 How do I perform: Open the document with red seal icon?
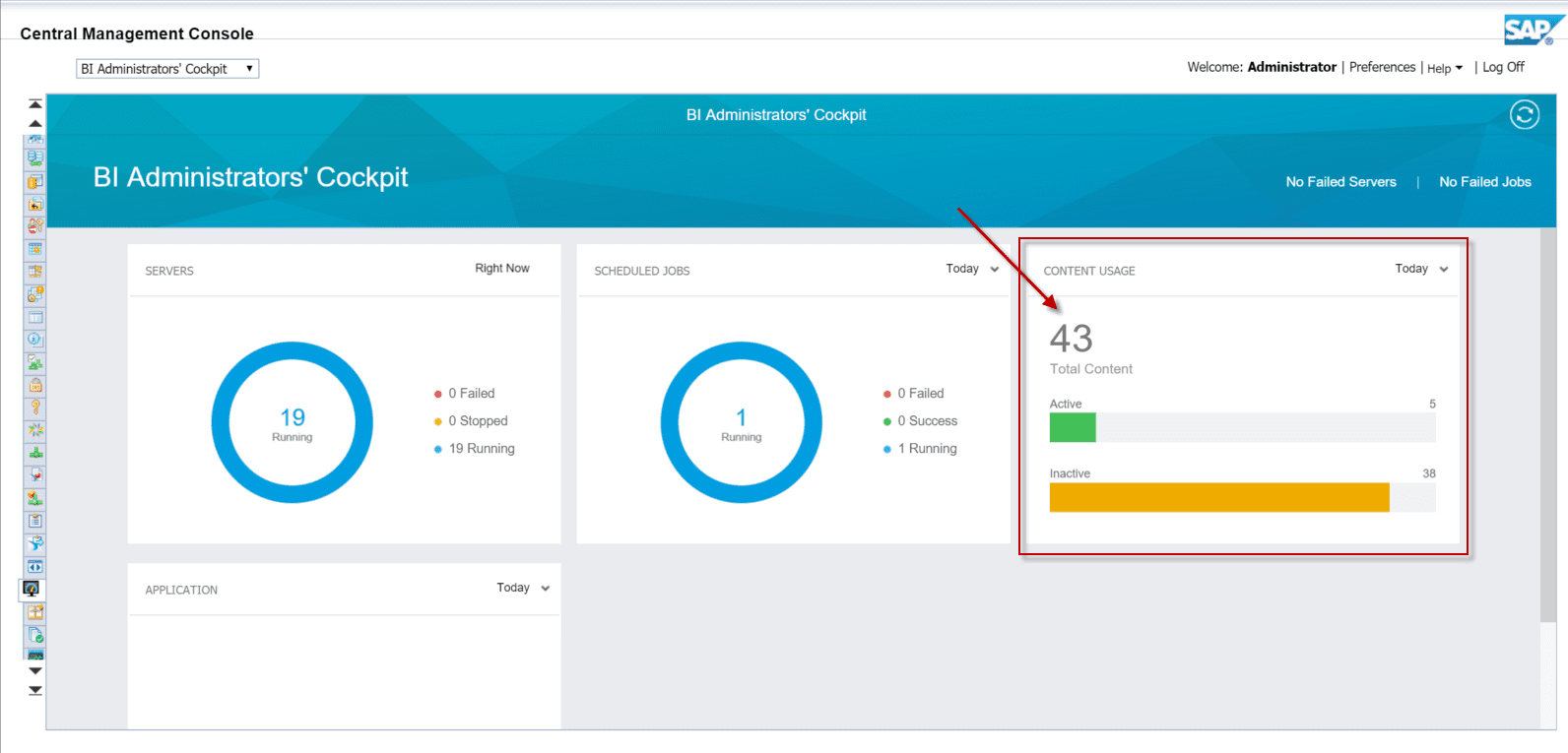click(35, 475)
